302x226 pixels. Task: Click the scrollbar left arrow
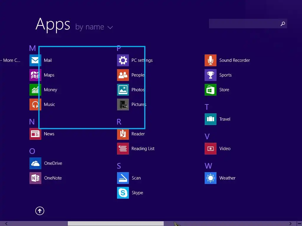pyautogui.click(x=6, y=224)
